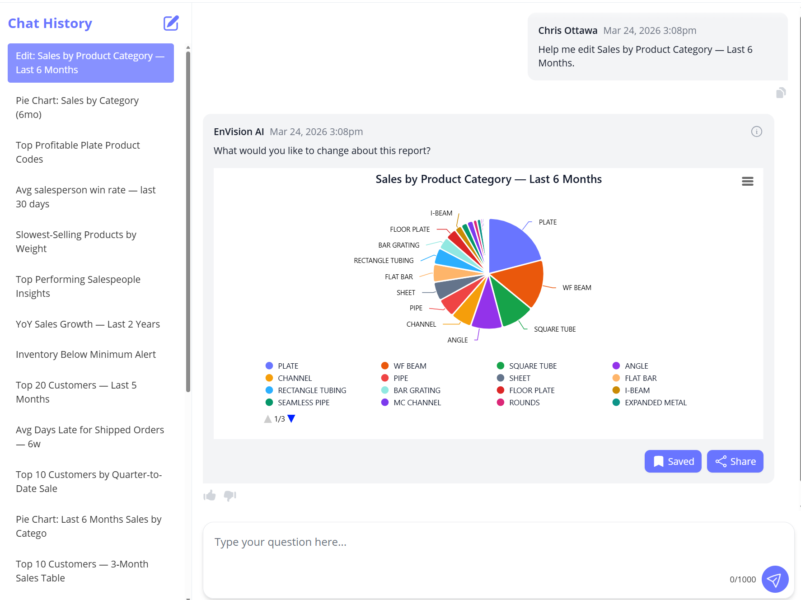Toggle SEAMLESS PIPE legend entry
This screenshot has width=801, height=600.
(298, 403)
